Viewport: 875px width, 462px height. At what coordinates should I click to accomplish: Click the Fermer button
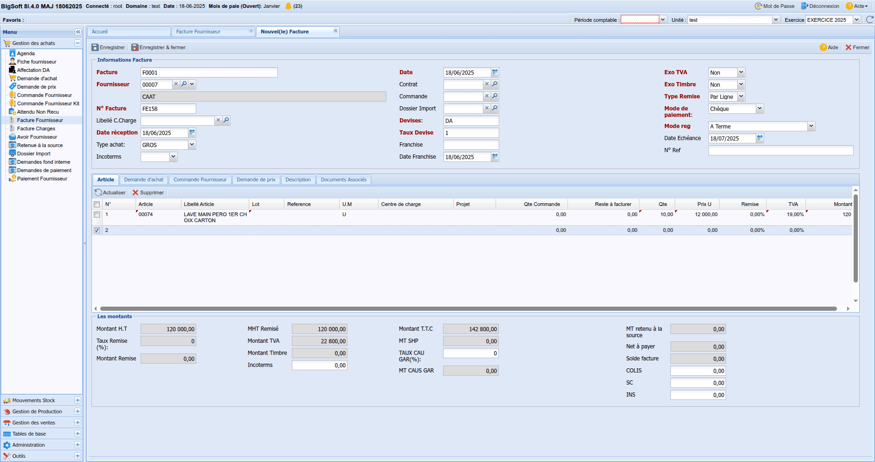[x=857, y=47]
